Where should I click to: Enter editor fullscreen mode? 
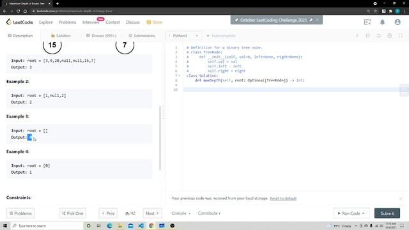pos(401,36)
